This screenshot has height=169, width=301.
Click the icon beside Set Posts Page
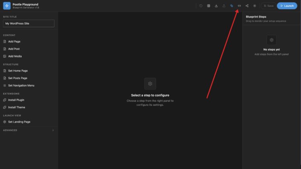[x=4, y=78]
